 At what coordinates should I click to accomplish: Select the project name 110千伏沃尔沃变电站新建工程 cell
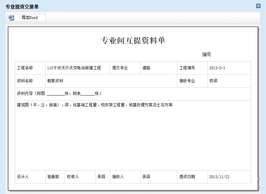tap(74, 68)
